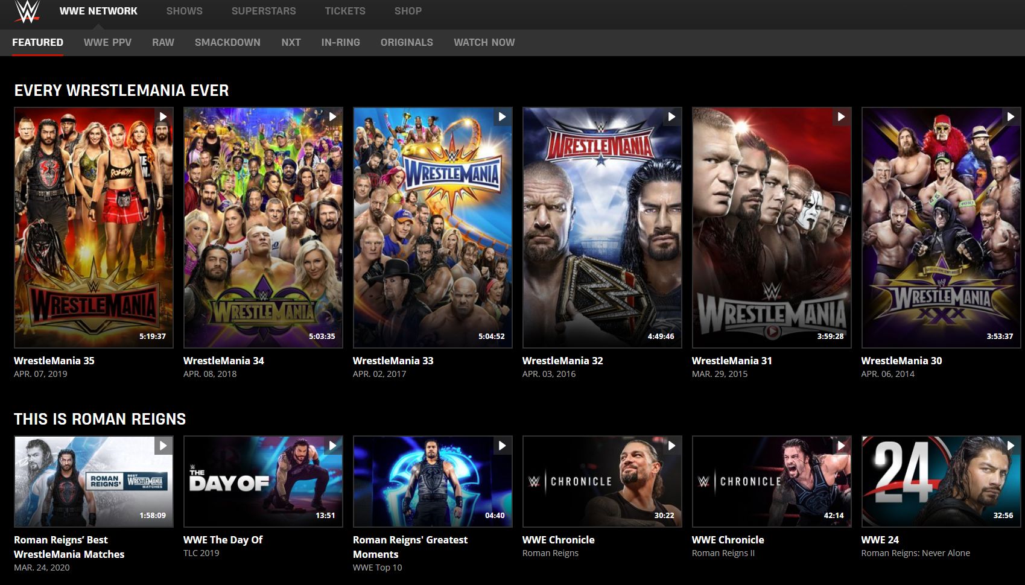Screen dimensions: 1025x585
Task: Click play icon on Roman Reigns' Best WrestleMania Matches
Action: (163, 446)
